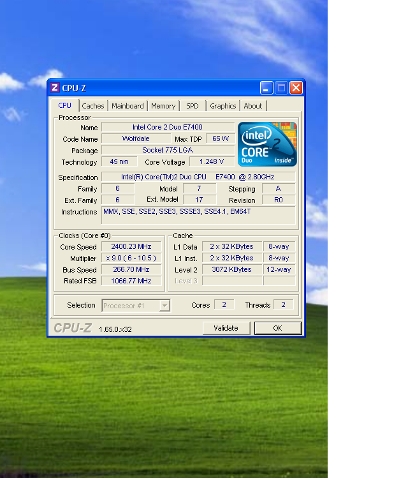Open the Mainboard tab
Screen dimensions: 408x478
click(x=127, y=106)
